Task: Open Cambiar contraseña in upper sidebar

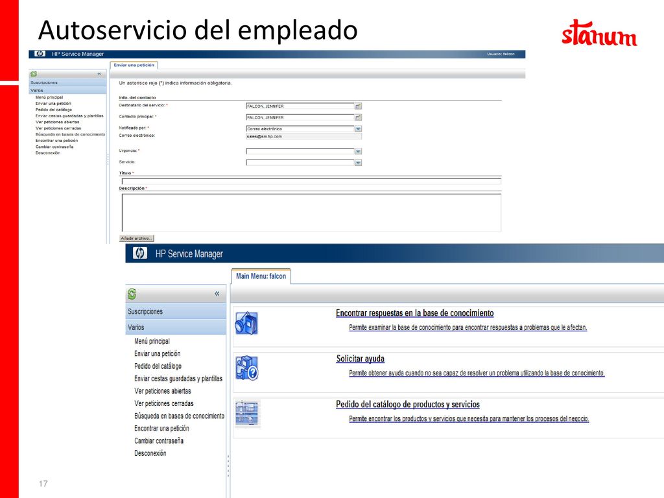Action: (54, 147)
